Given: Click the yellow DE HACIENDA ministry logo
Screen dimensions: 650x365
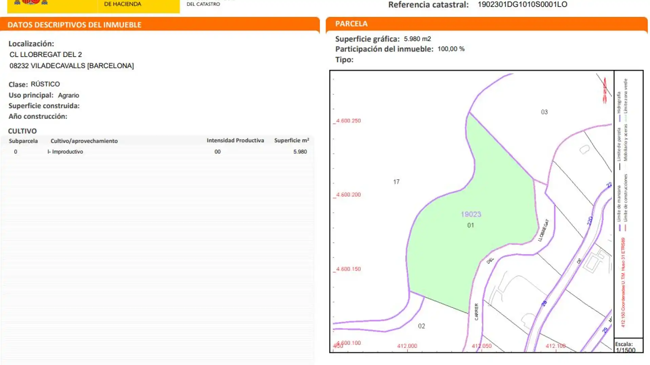Looking at the screenshot, I should click(x=123, y=4).
